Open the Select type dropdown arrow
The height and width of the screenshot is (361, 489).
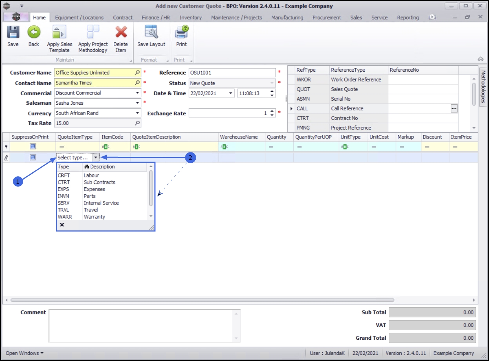[x=95, y=158]
